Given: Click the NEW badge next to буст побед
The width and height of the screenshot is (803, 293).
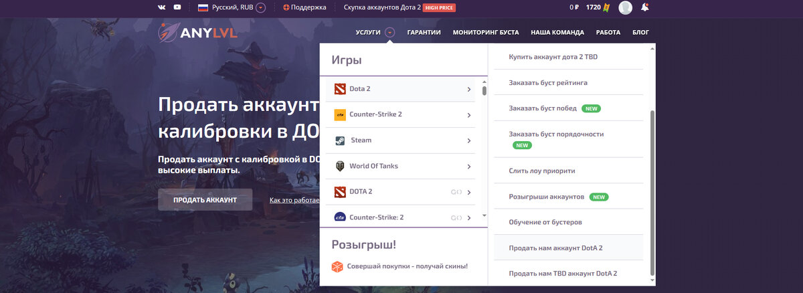Looking at the screenshot, I should [x=590, y=108].
